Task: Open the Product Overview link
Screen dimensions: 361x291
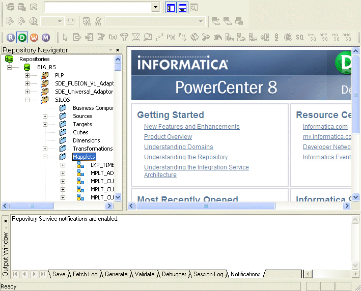Action: pyautogui.click(x=168, y=137)
